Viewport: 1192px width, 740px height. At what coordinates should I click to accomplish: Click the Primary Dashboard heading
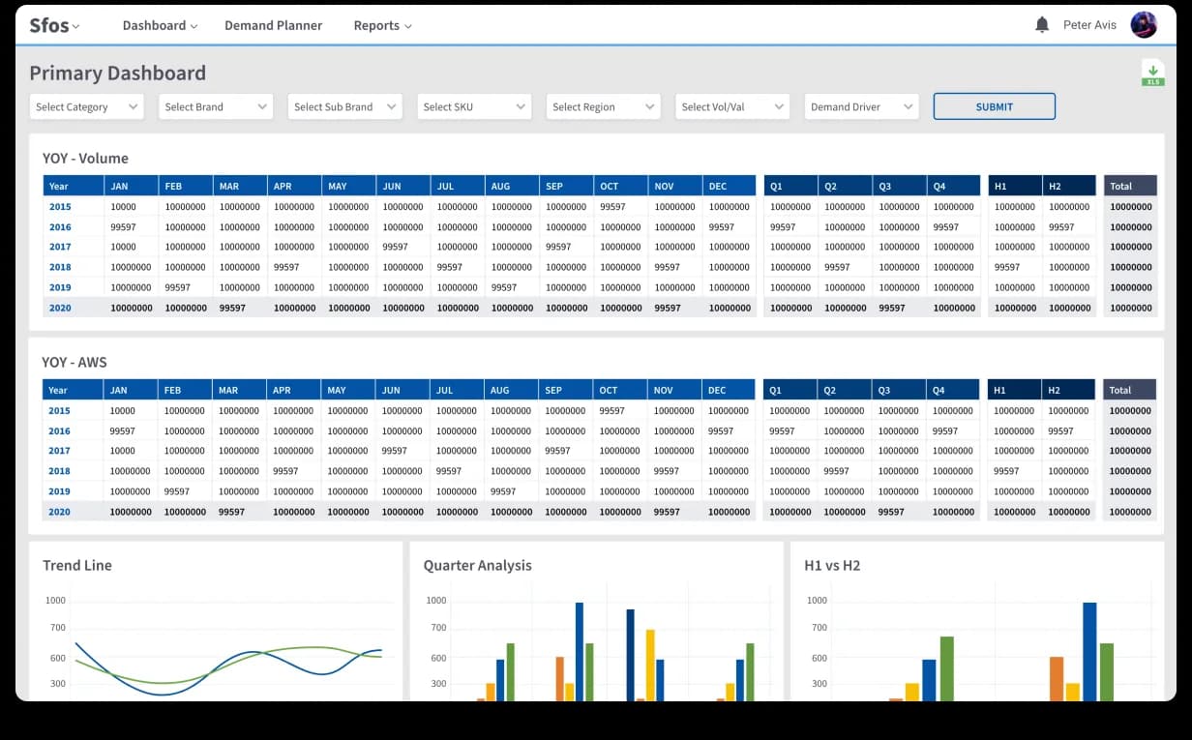117,73
